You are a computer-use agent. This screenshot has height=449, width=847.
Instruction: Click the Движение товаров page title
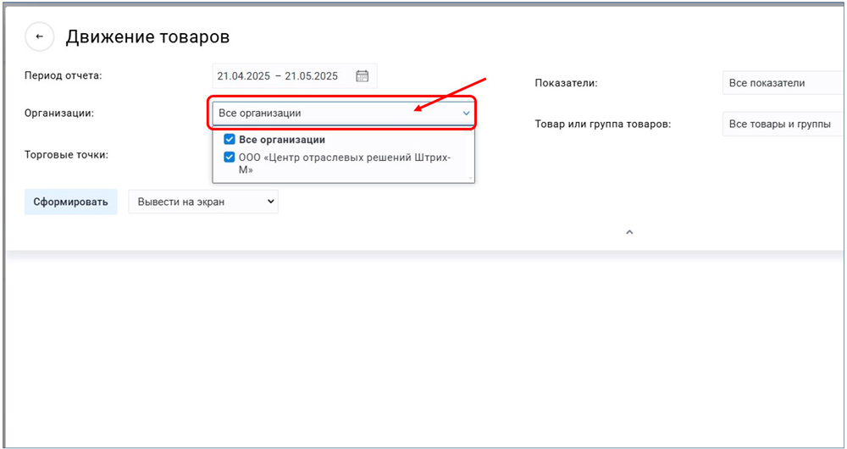click(147, 37)
